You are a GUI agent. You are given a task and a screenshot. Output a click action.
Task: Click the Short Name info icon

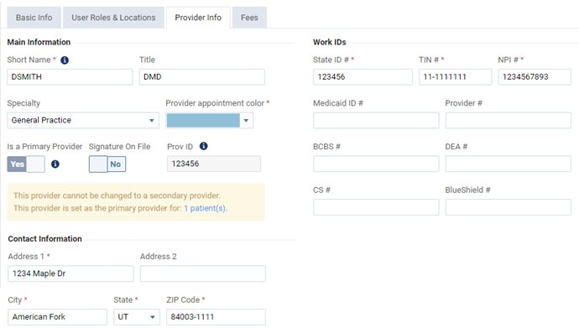(x=65, y=60)
